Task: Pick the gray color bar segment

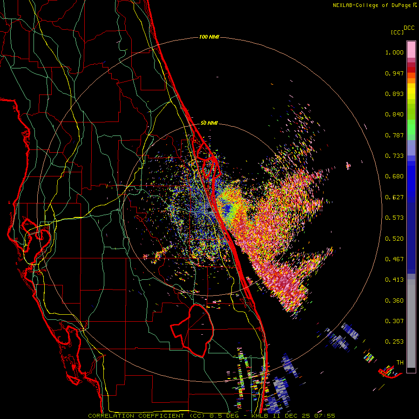Action: (411, 324)
